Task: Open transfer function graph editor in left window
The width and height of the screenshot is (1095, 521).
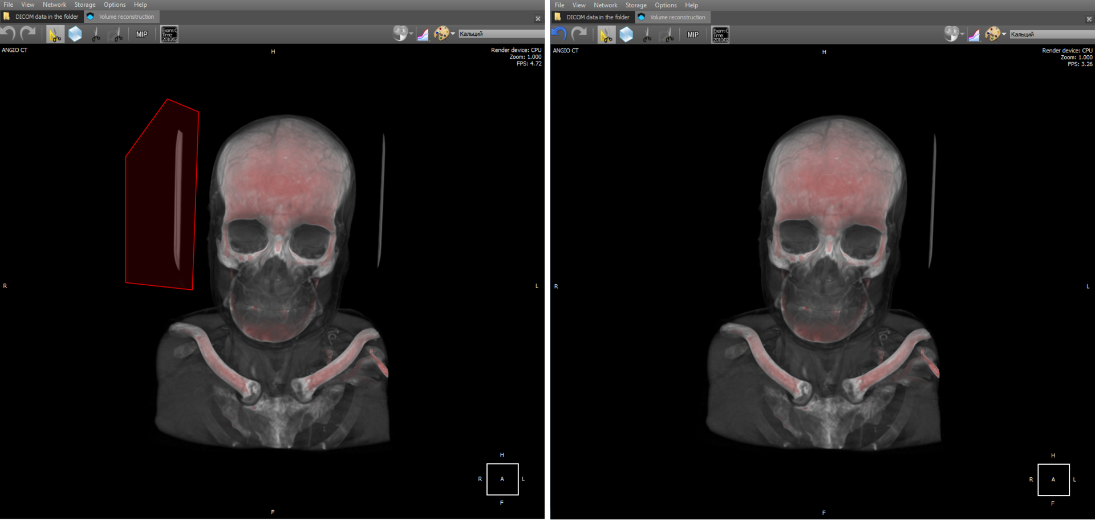Action: coord(423,35)
